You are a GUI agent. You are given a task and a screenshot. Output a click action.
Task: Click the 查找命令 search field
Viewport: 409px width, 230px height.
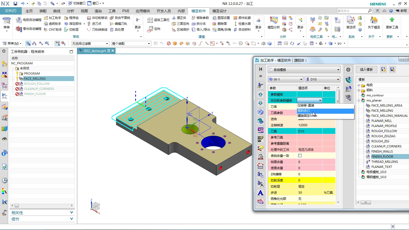pyautogui.click(x=352, y=11)
